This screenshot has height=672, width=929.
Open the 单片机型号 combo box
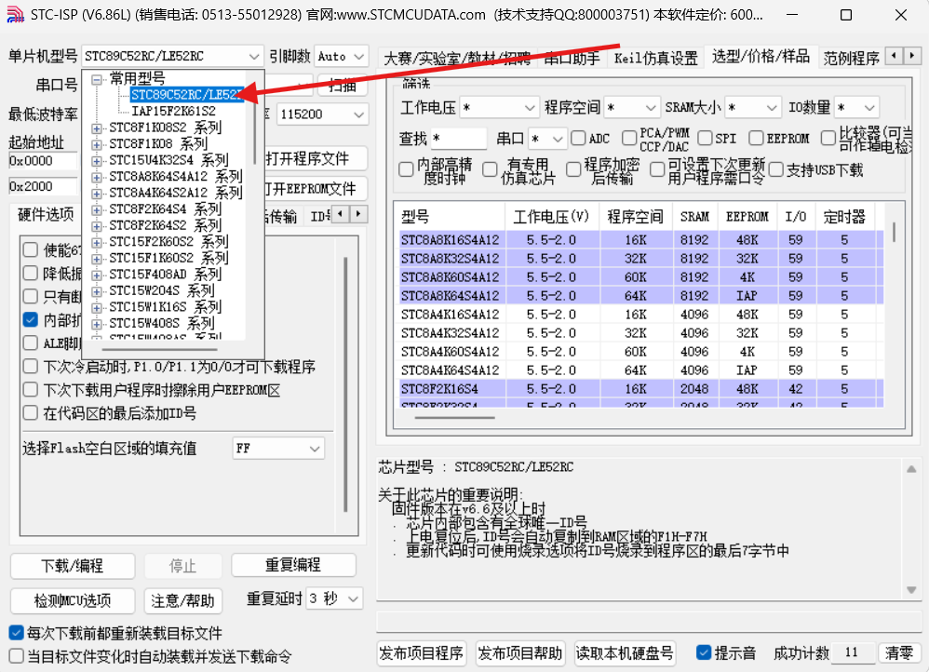point(172,56)
